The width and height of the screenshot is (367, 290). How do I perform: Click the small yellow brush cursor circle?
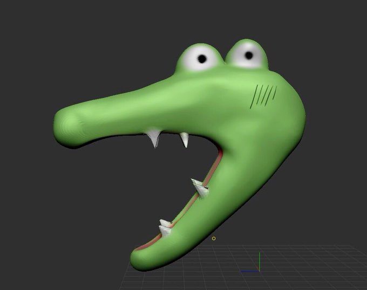(214, 238)
